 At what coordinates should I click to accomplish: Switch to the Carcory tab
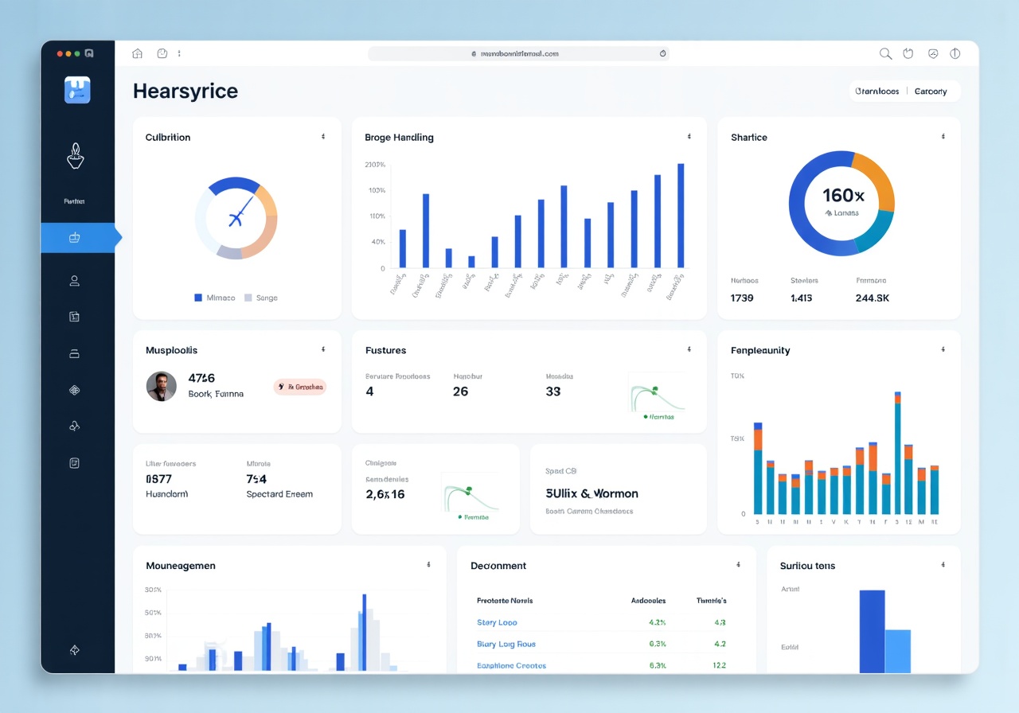(x=931, y=92)
